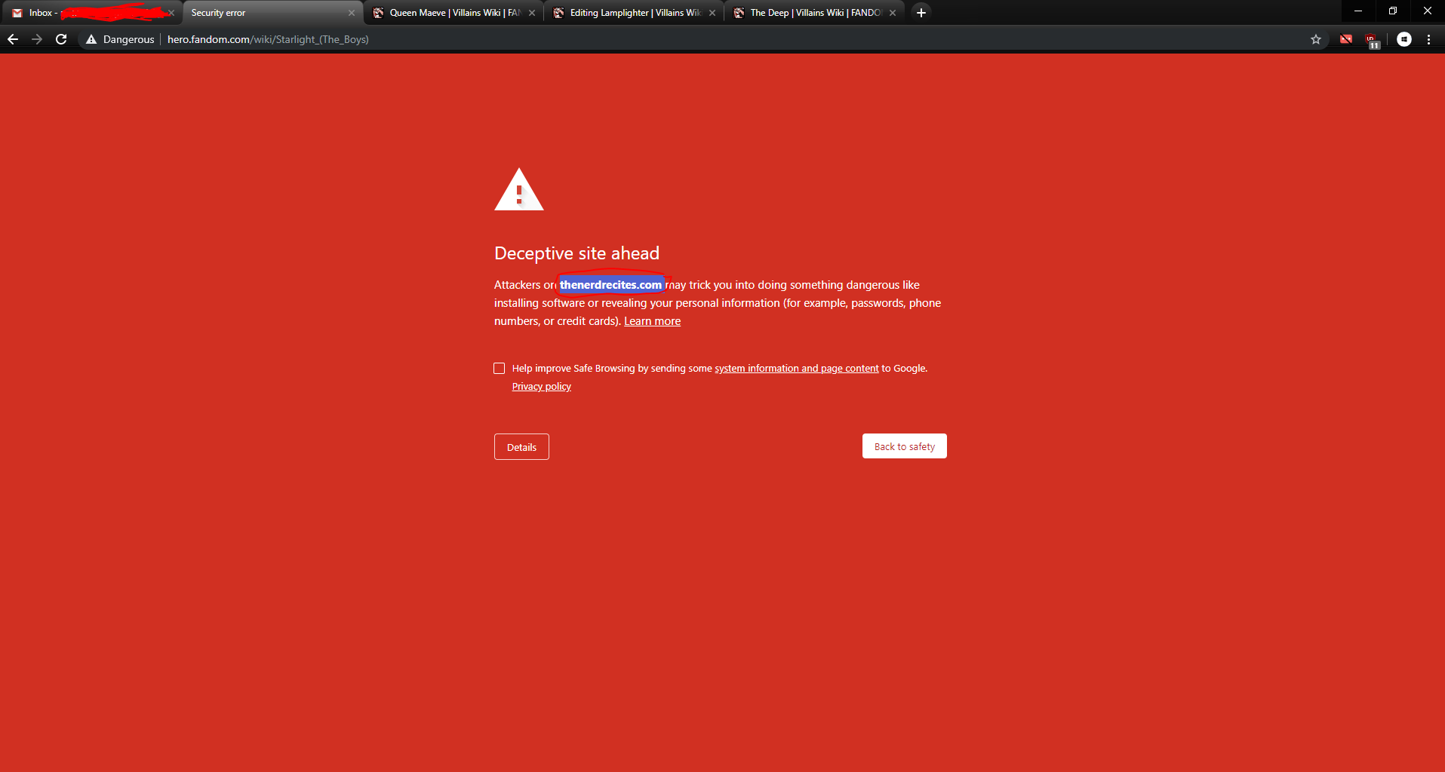1445x772 pixels.
Task: Close the Security error tab
Action: tap(352, 13)
